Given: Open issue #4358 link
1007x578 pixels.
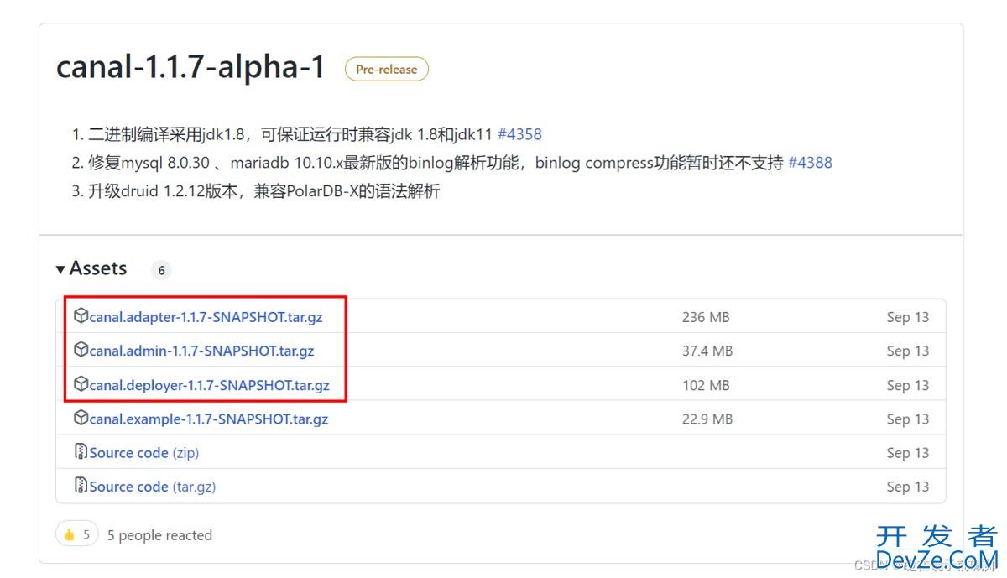Looking at the screenshot, I should [519, 134].
